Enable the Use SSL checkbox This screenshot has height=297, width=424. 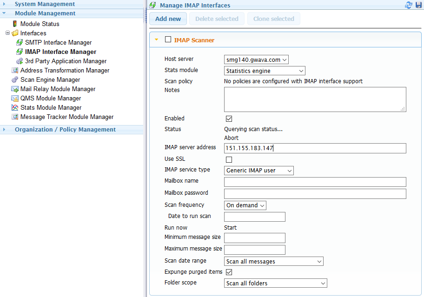click(229, 159)
